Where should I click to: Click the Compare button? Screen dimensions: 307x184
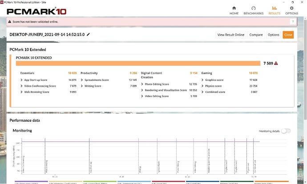[256, 35]
